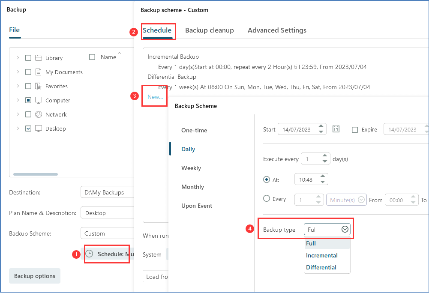The height and width of the screenshot is (293, 429).
Task: Enable the Expire checkbox
Action: click(x=355, y=130)
